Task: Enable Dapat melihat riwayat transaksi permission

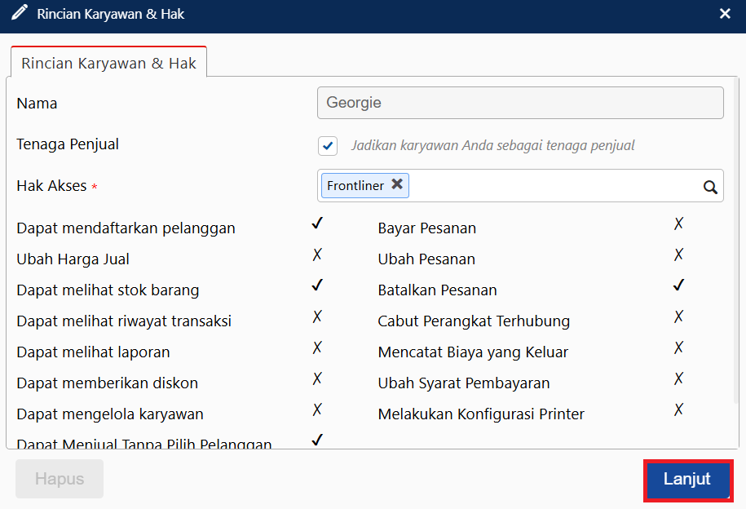Action: (317, 316)
